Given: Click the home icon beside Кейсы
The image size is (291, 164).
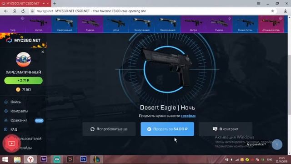Looking at the screenshot, I should coord(6,102).
